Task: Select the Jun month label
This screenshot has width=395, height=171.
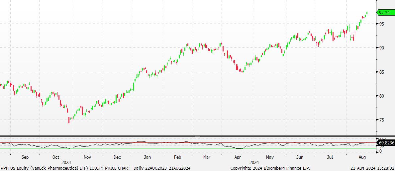Action: [x=300, y=157]
